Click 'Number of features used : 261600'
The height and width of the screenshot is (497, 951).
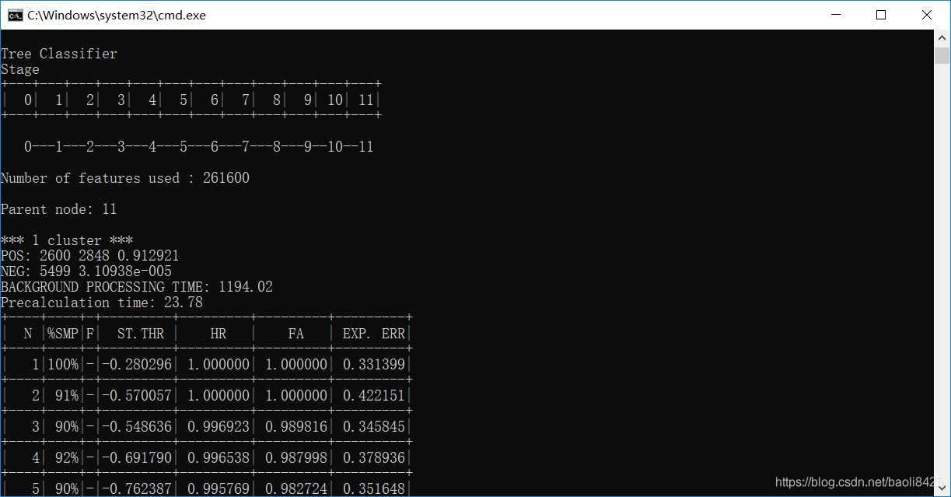pyautogui.click(x=125, y=178)
